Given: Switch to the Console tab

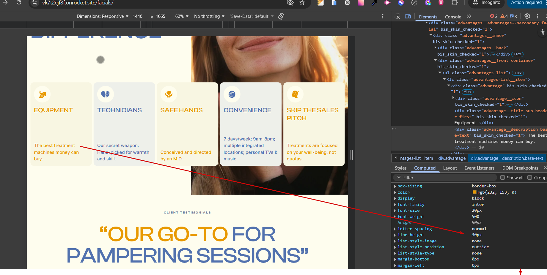Looking at the screenshot, I should click(453, 17).
